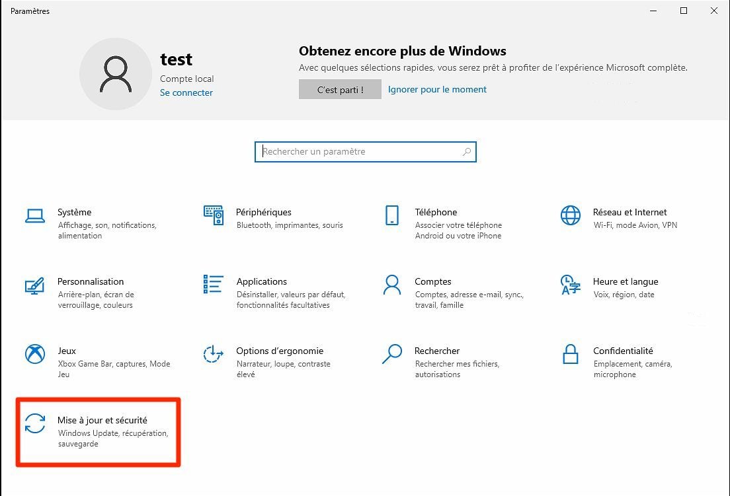Open the Confidentialité padlock icon
This screenshot has width=730, height=496.
pos(570,354)
